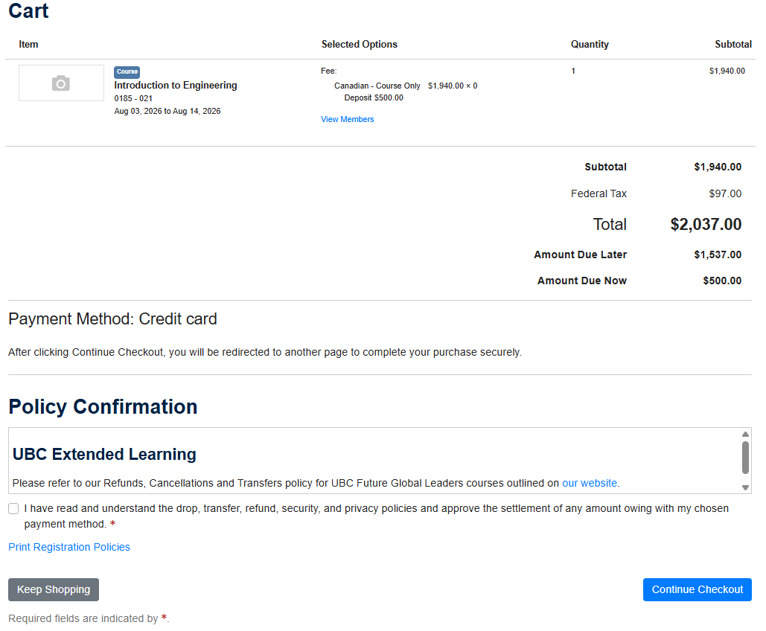Select the blue Course badge

tap(127, 71)
